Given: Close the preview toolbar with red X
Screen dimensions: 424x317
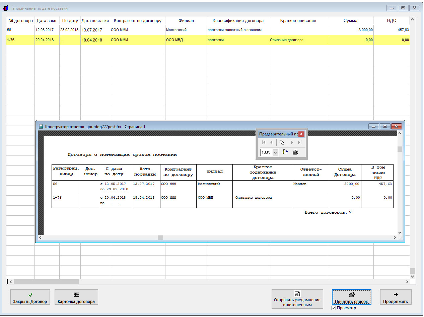Looking at the screenshot, I should click(x=301, y=134).
